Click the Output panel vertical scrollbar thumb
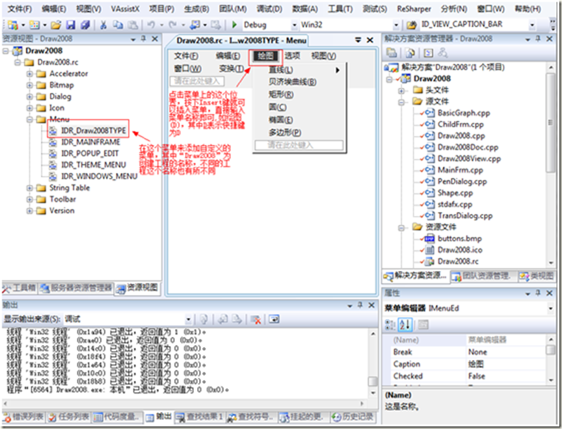Screen dimensions: 562x429 [x=373, y=381]
